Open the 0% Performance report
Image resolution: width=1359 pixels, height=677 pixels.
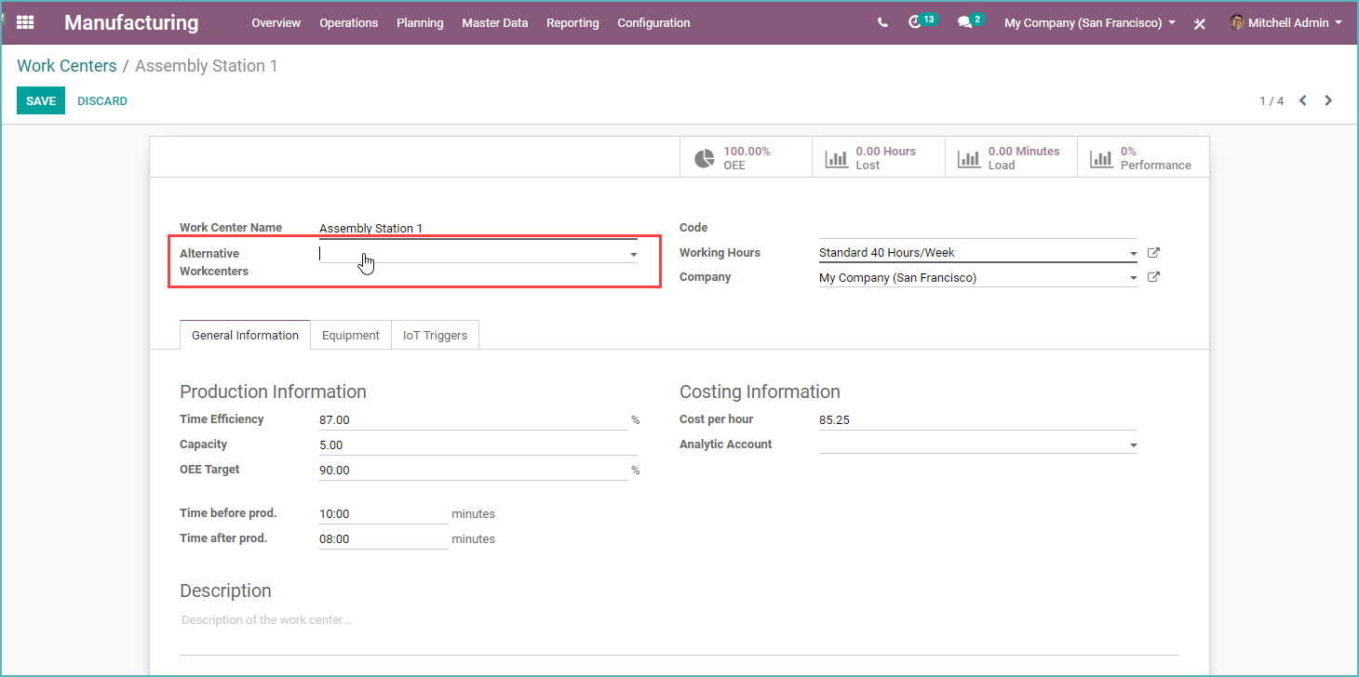tap(1141, 156)
